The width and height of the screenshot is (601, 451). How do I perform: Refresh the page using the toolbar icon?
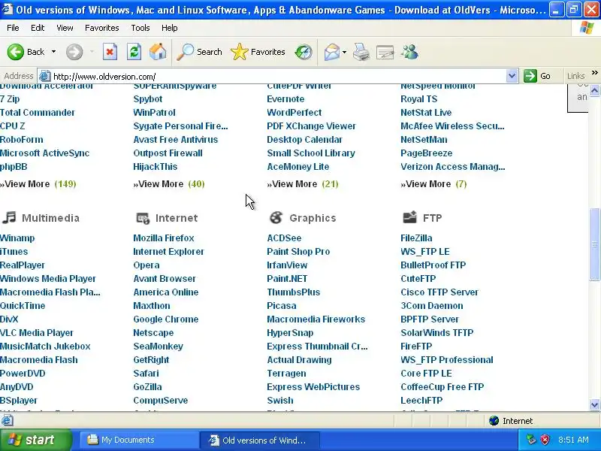[134, 52]
